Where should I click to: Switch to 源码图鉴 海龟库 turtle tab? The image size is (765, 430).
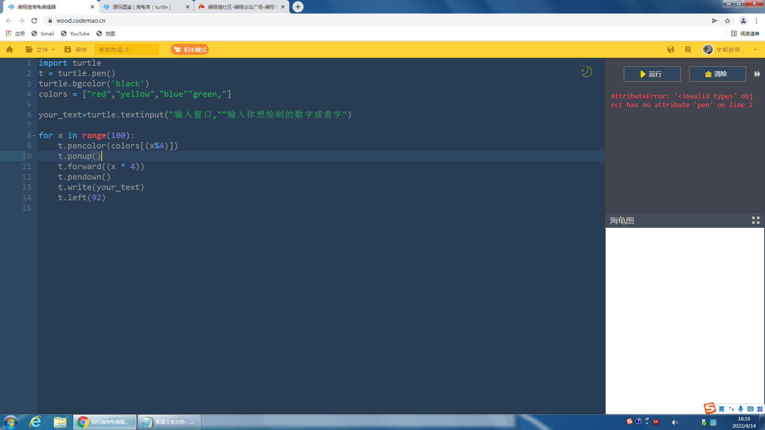146,7
